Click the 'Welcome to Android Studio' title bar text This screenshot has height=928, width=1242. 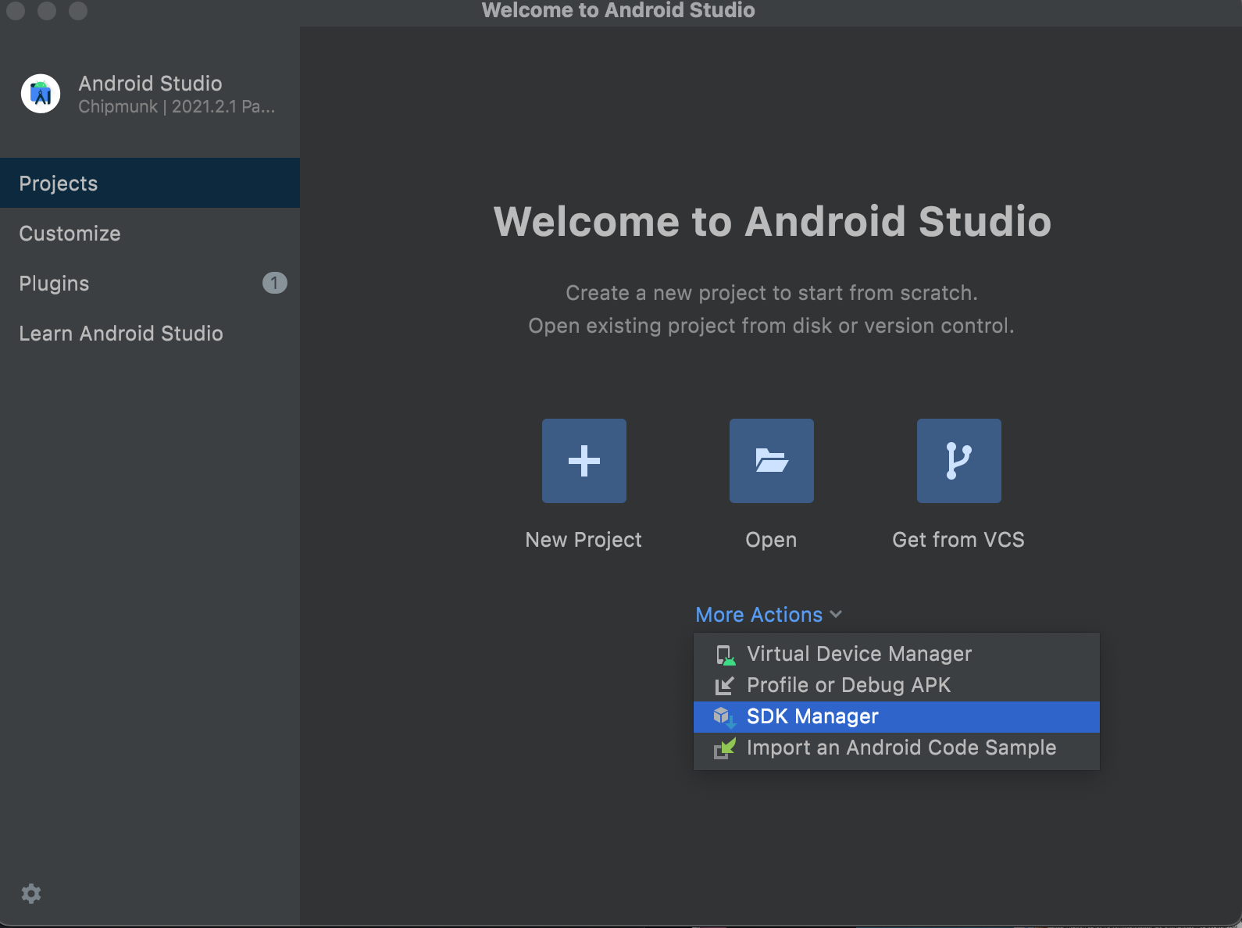pyautogui.click(x=619, y=10)
